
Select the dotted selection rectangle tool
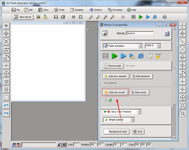tap(6, 97)
